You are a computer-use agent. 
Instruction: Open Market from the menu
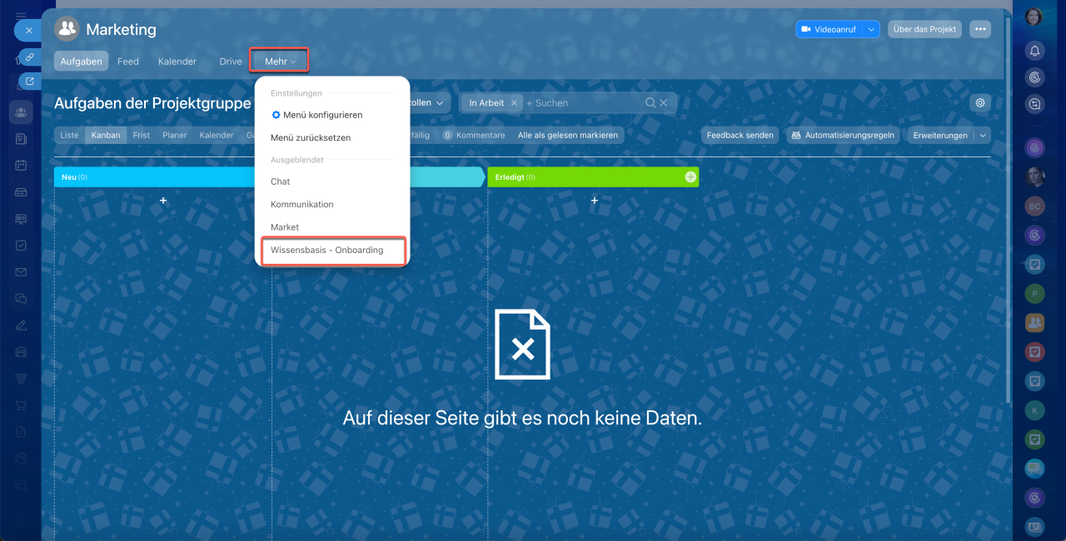pos(285,227)
